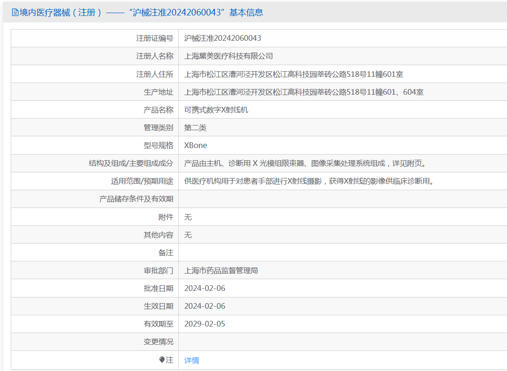Image resolution: width=507 pixels, height=371 pixels.
Task: Click the 备注 label
Action: tap(166, 252)
